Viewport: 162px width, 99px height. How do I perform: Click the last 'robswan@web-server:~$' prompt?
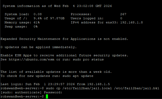[x=22, y=96]
